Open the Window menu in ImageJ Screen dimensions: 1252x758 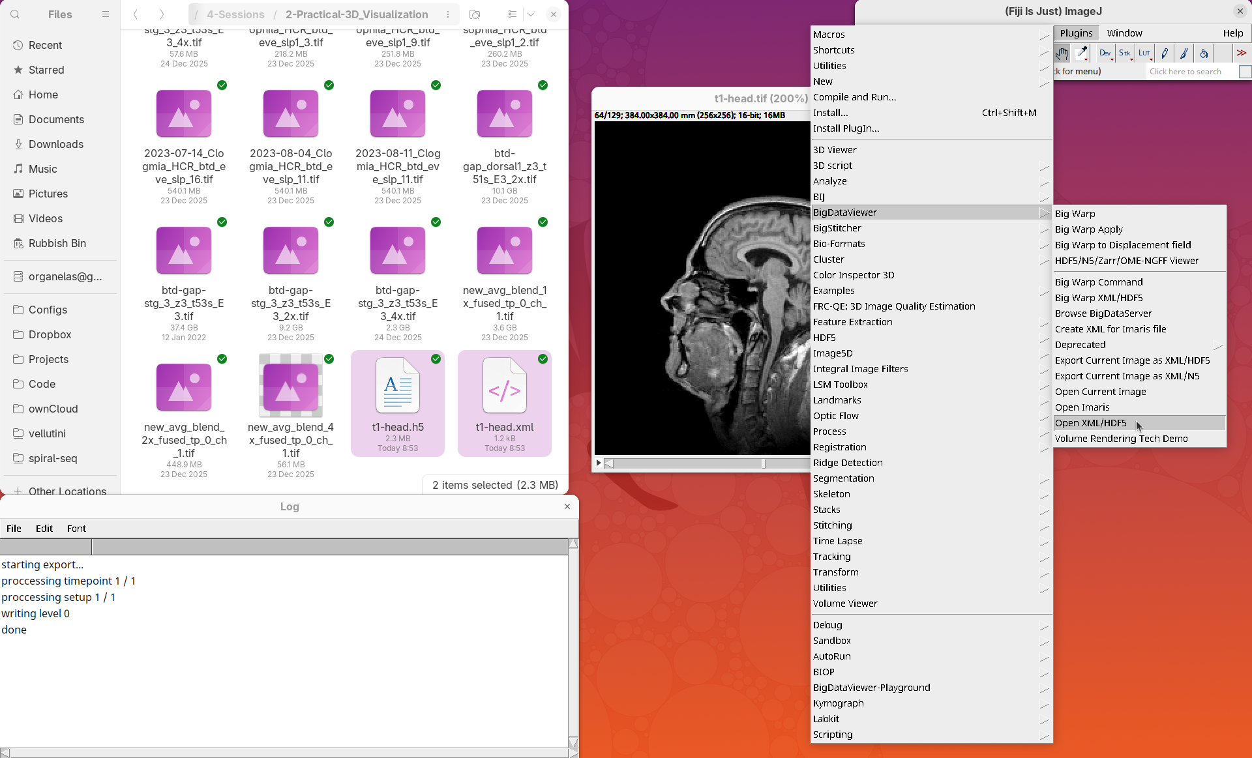point(1124,33)
